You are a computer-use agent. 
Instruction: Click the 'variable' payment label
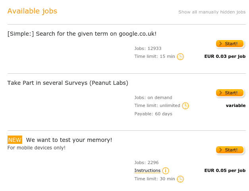pos(235,105)
